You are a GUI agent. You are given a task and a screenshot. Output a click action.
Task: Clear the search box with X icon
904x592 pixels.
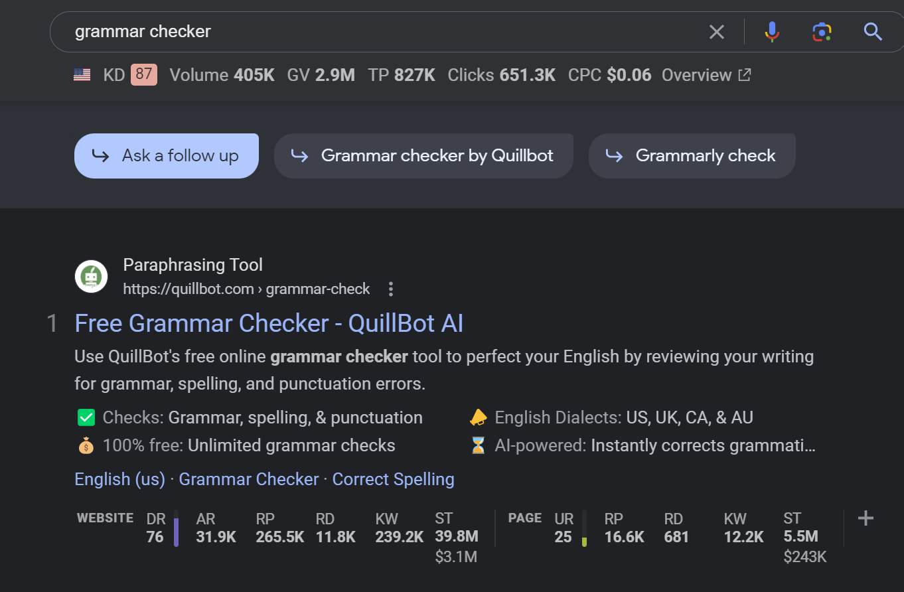click(717, 31)
